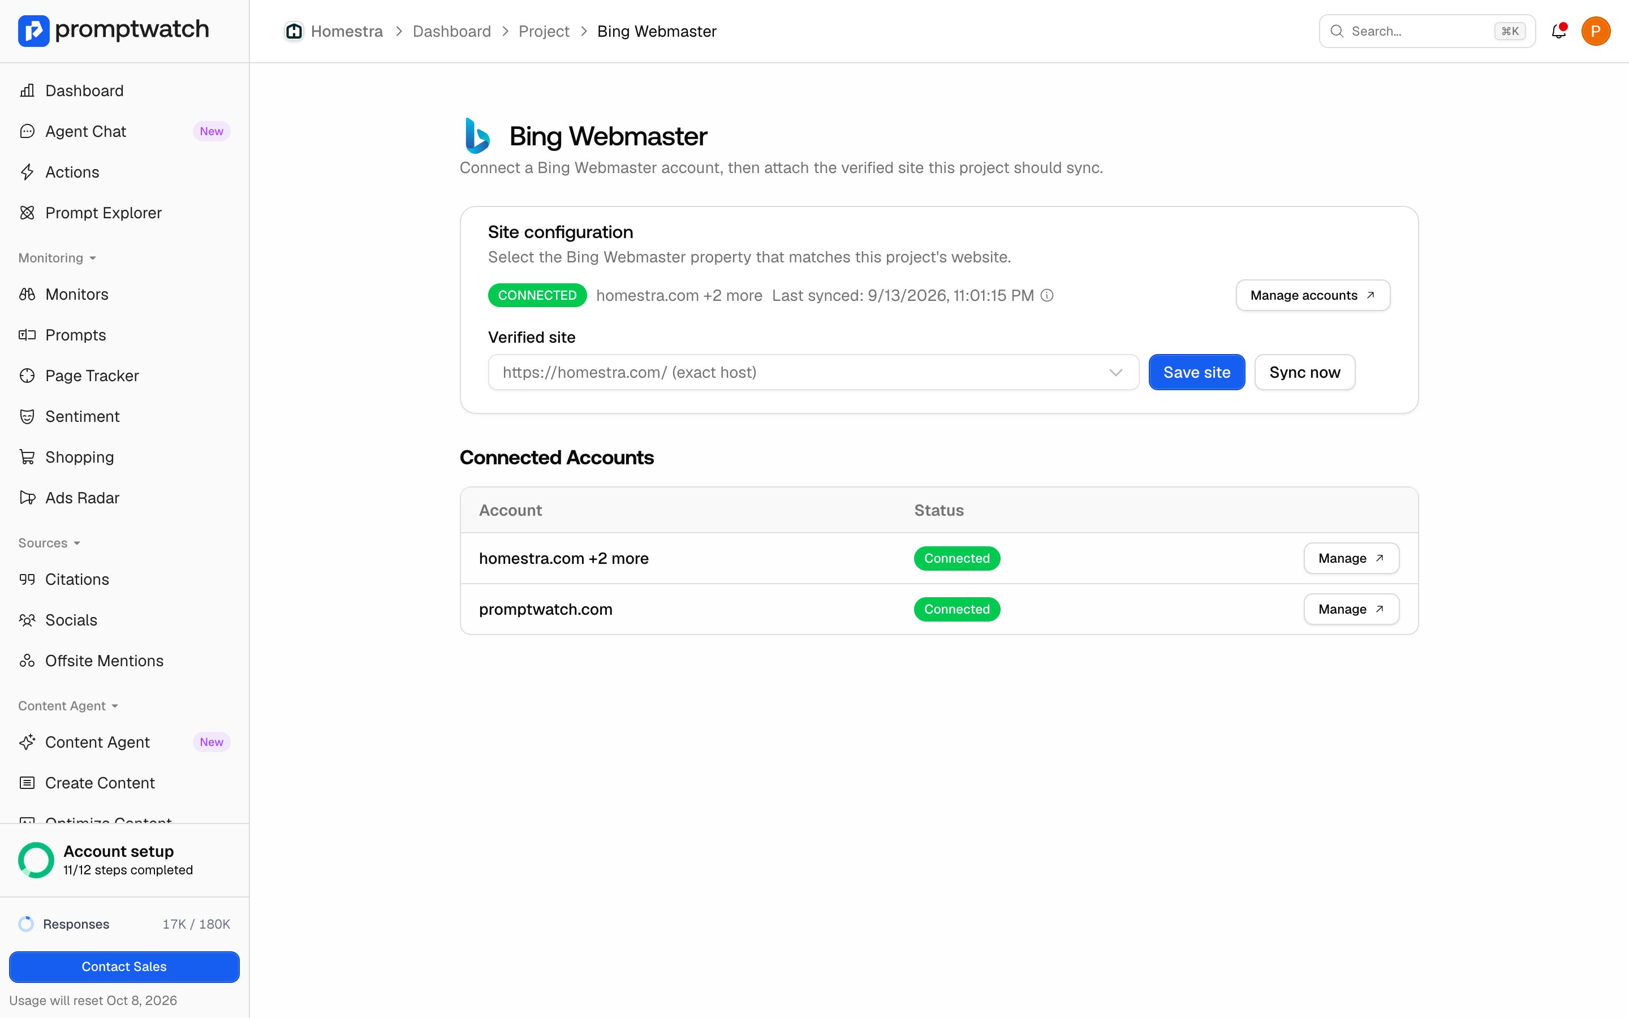
Task: Click the Homestra breadcrumb link
Action: pos(347,32)
